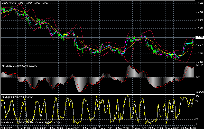Click the 0 Stochastic scale value
The image size is (204, 129).
point(197,124)
